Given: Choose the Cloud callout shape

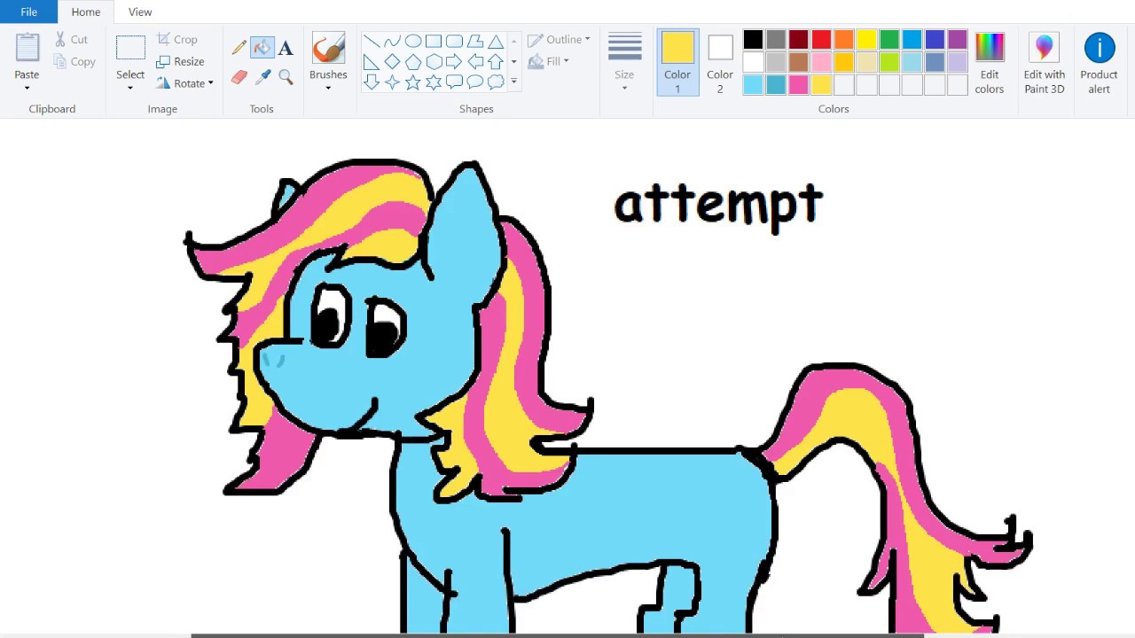Looking at the screenshot, I should (496, 82).
